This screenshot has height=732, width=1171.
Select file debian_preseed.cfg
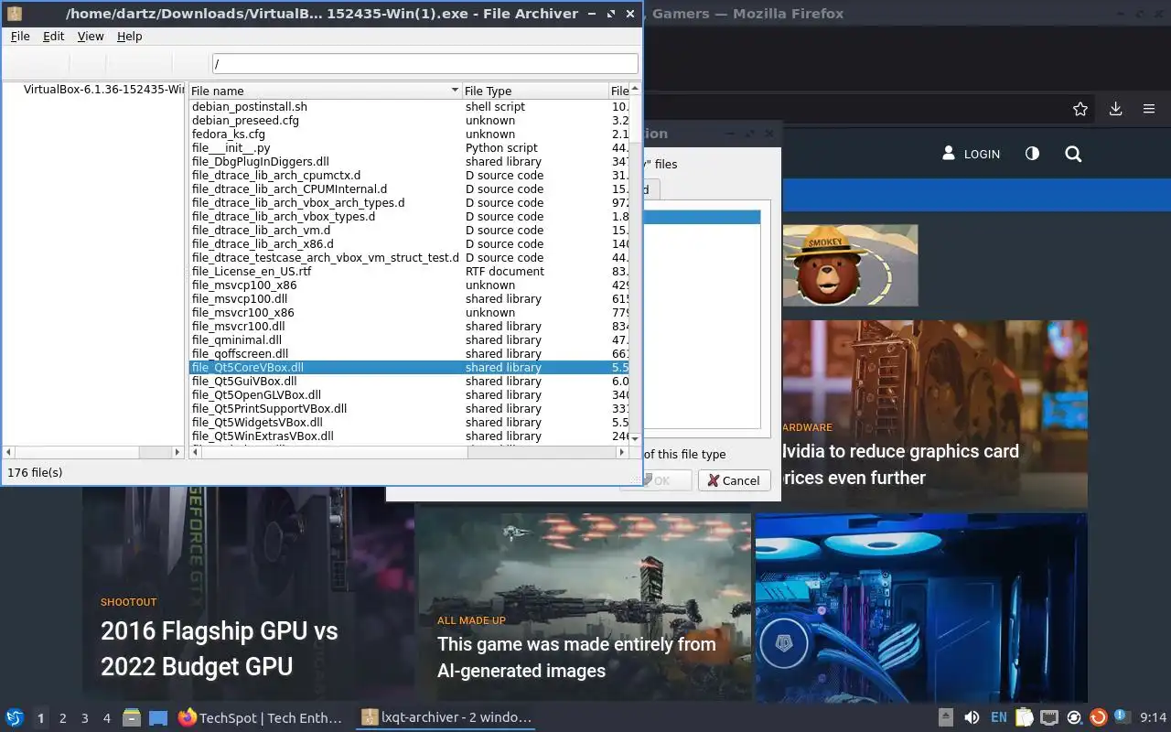point(409,121)
